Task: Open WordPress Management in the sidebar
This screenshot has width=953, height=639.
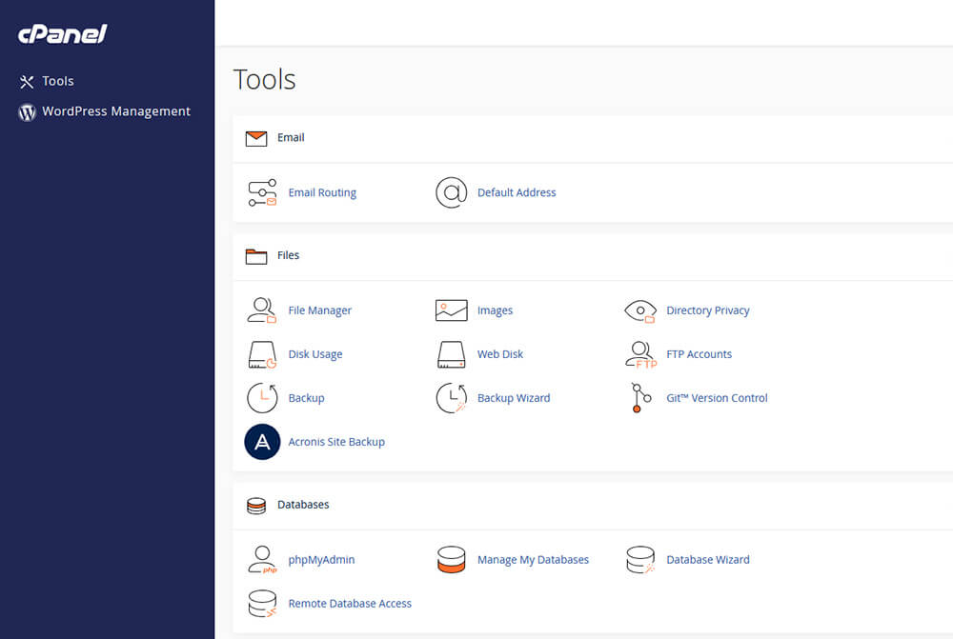Action: point(115,111)
